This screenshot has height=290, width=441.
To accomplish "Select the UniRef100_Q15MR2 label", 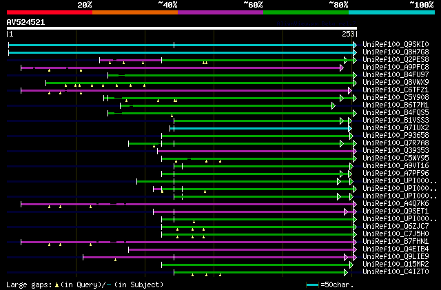I will coord(396,265).
